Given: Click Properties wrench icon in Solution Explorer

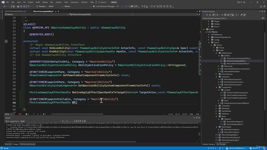Looking at the screenshot, I should click(x=241, y=15).
